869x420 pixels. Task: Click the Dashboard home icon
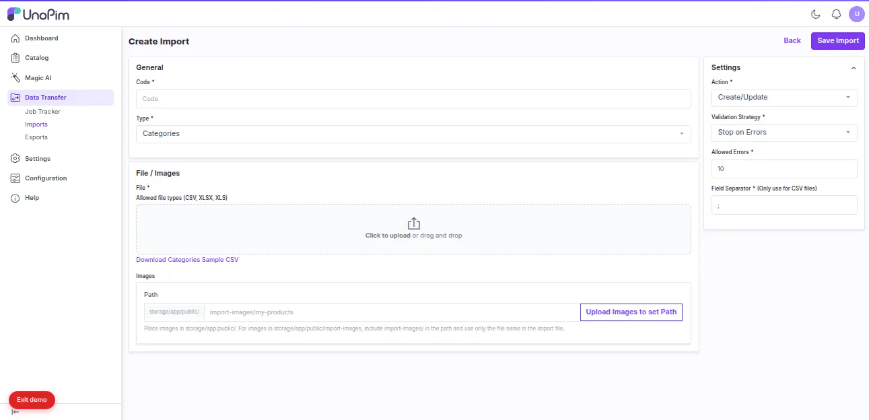click(x=15, y=38)
